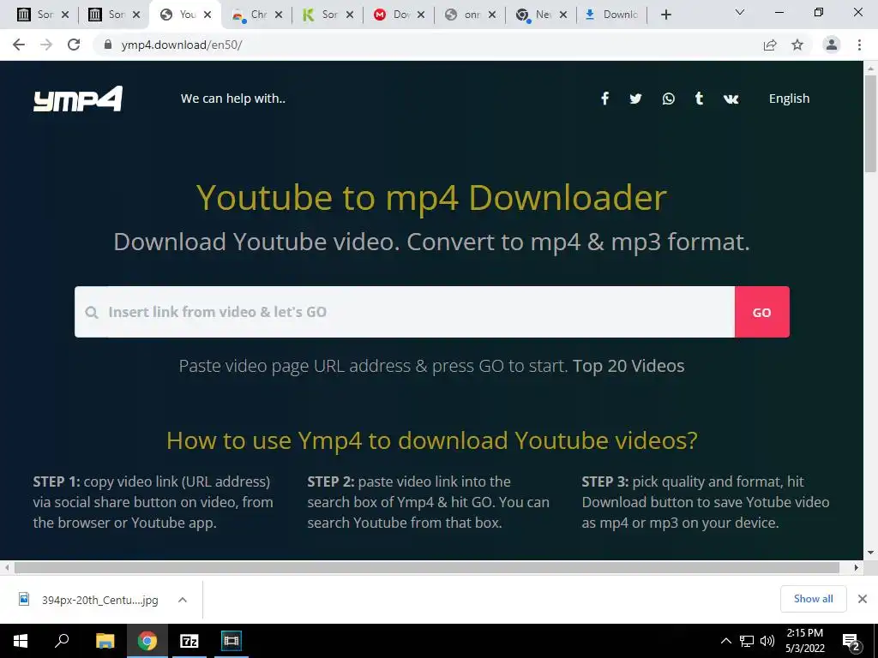878x658 pixels.
Task: Click the video link input field
Action: 405,312
